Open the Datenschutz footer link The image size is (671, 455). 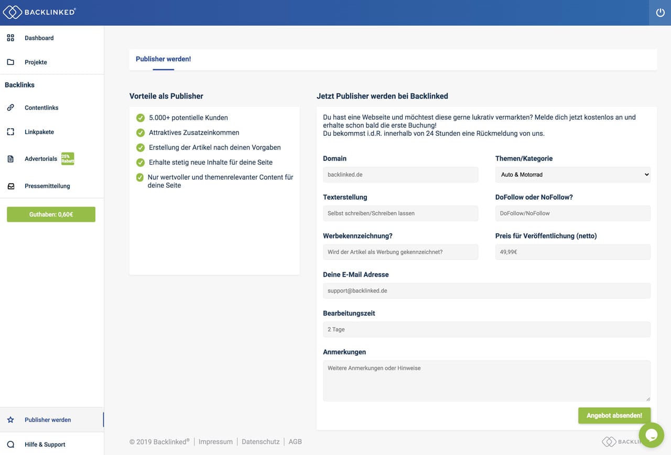coord(261,442)
